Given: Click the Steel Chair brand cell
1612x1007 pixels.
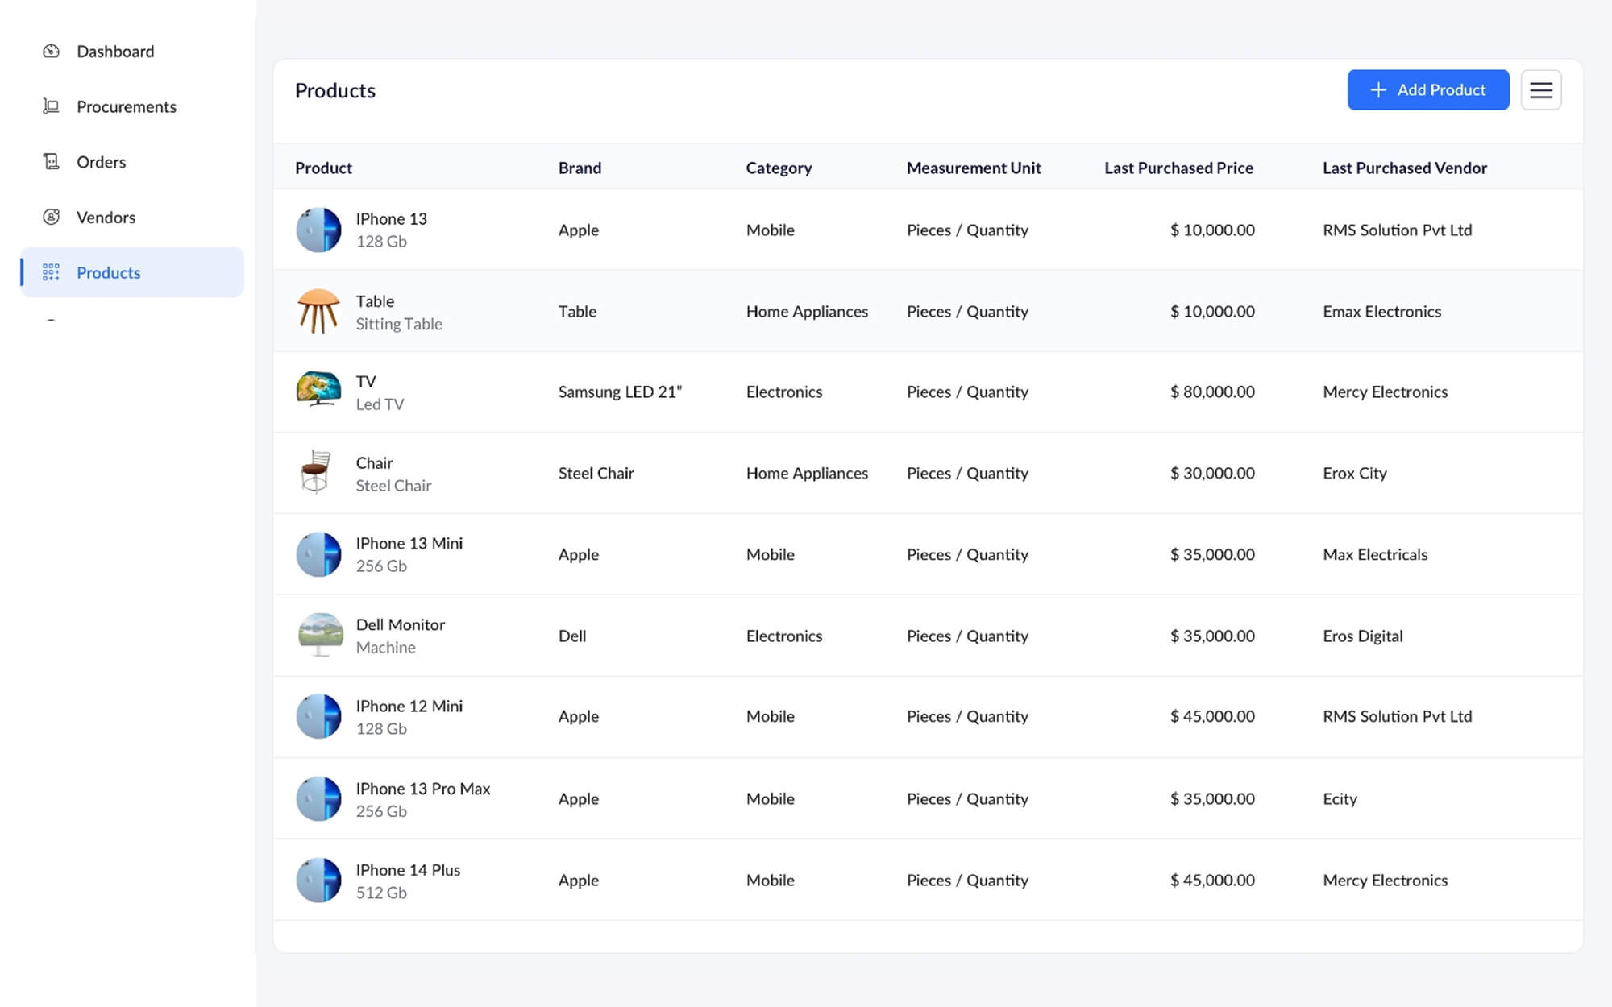Looking at the screenshot, I should [x=596, y=473].
